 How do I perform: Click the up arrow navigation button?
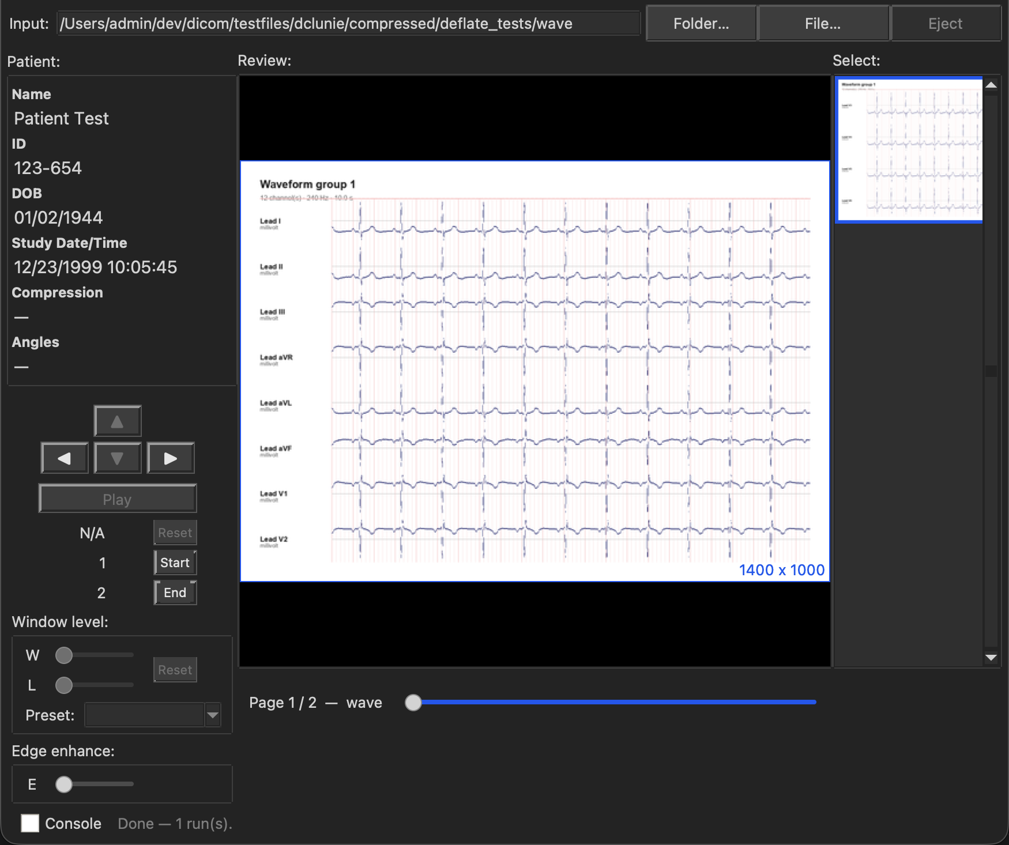[118, 421]
